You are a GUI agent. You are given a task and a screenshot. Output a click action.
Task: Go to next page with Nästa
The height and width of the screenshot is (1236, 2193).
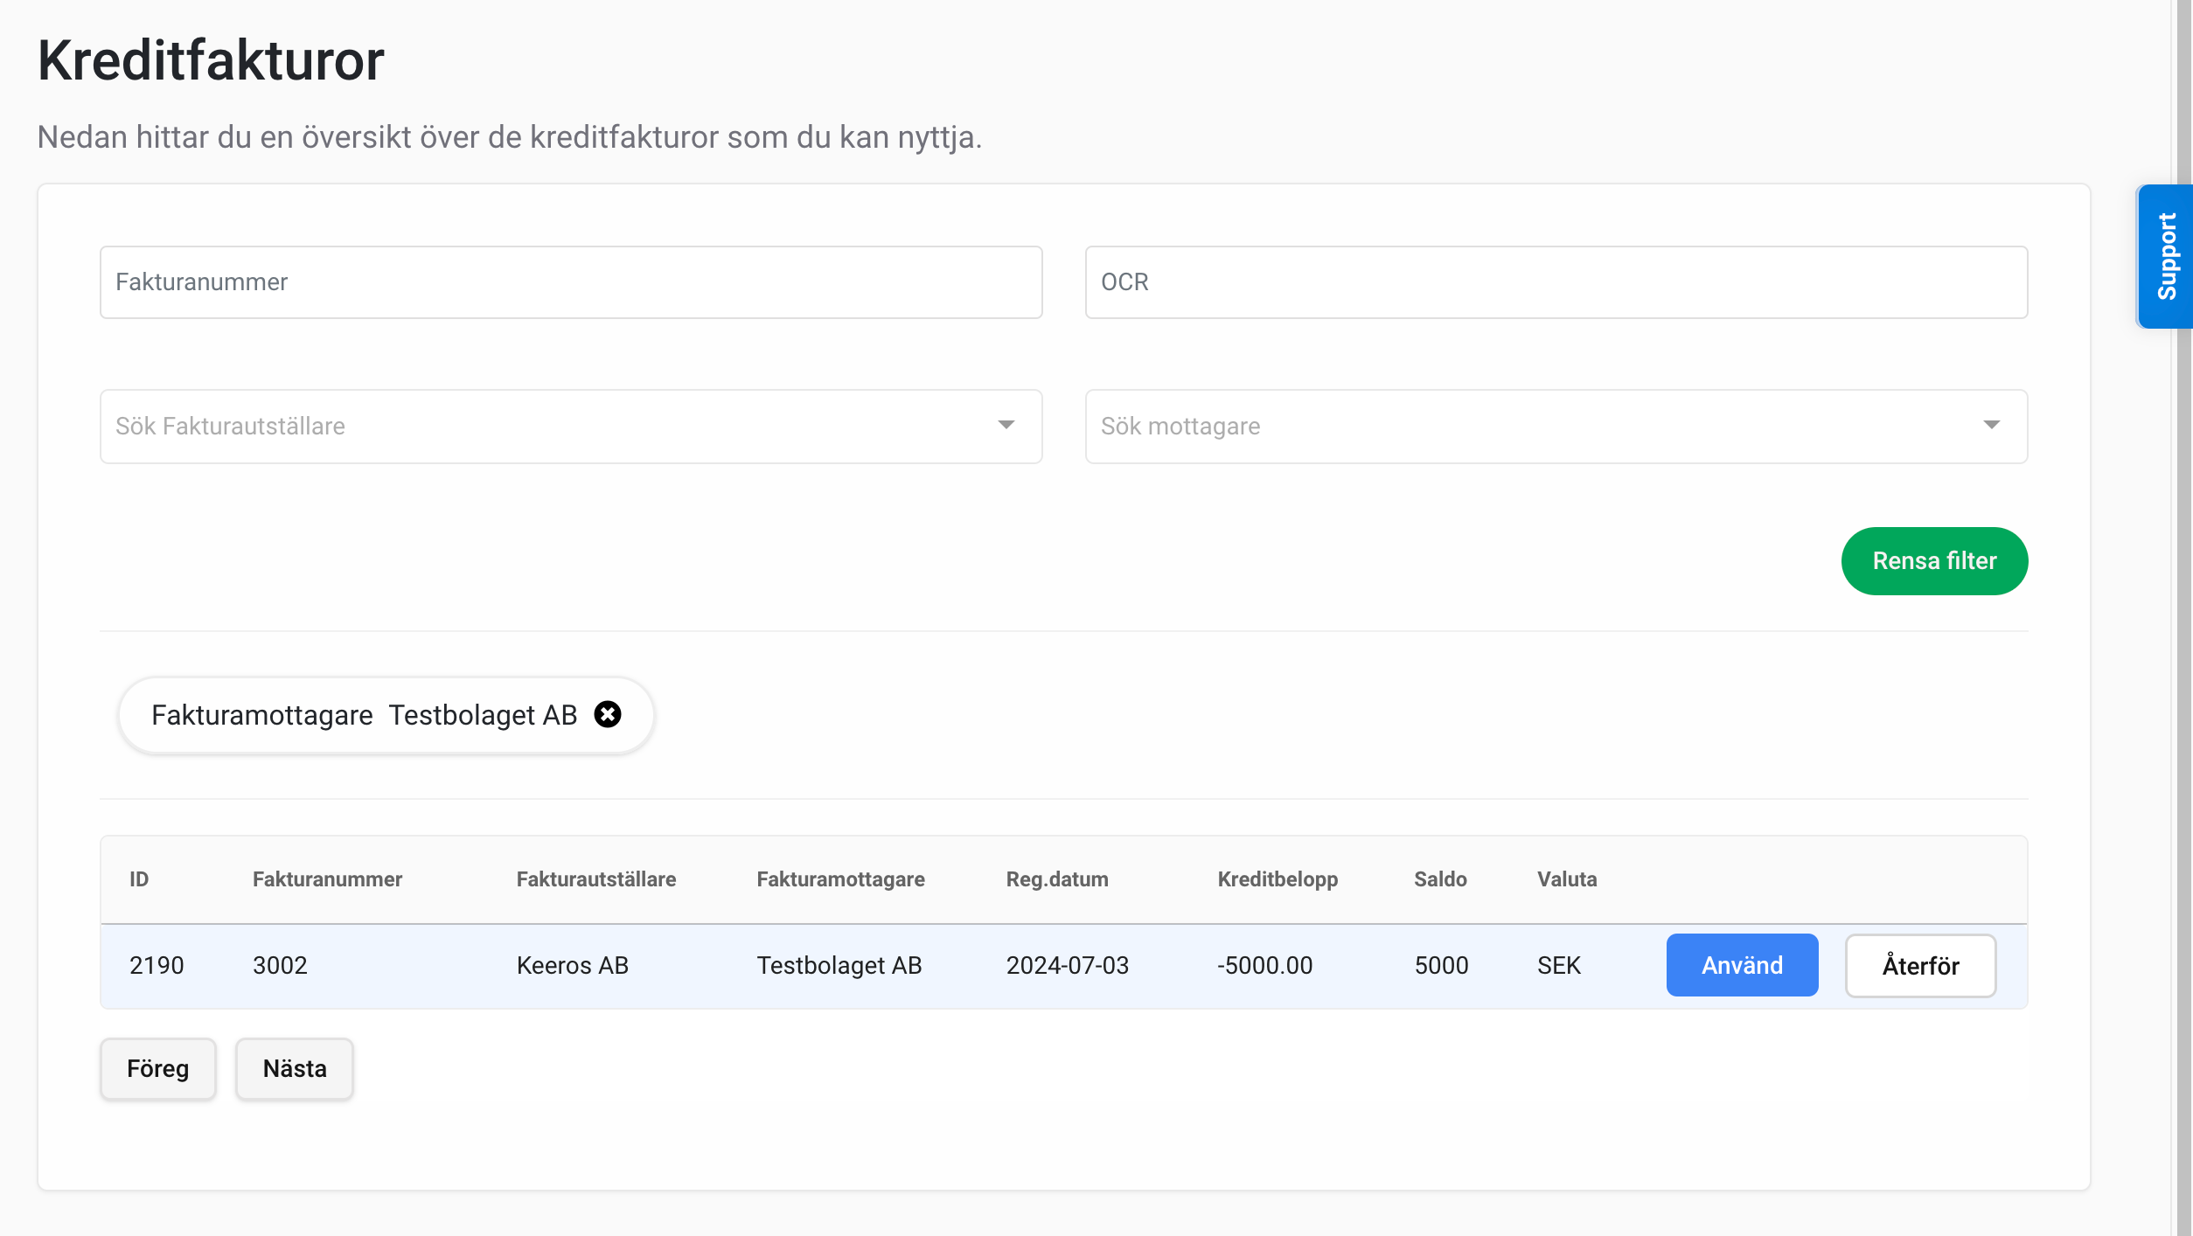(x=294, y=1067)
